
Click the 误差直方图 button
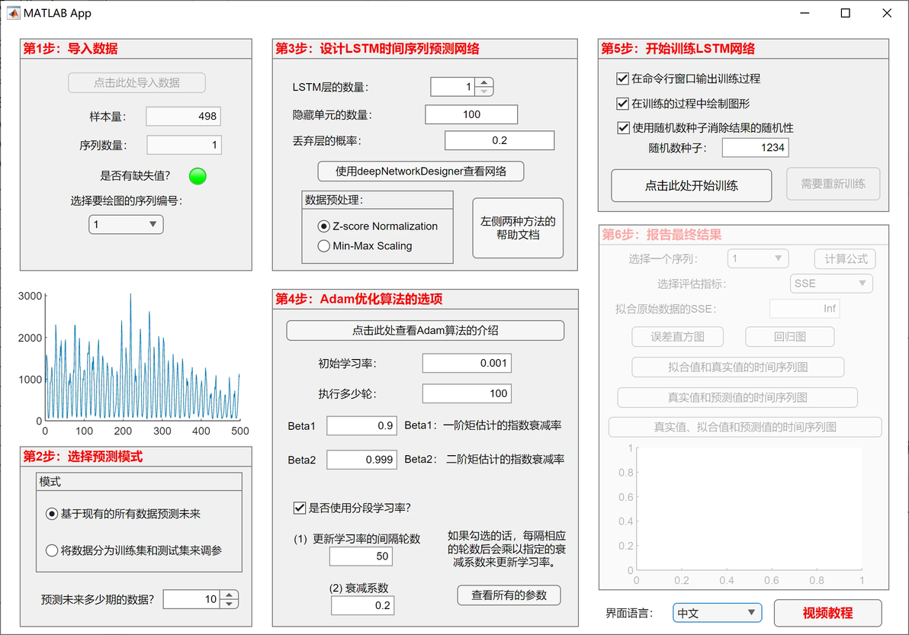678,337
